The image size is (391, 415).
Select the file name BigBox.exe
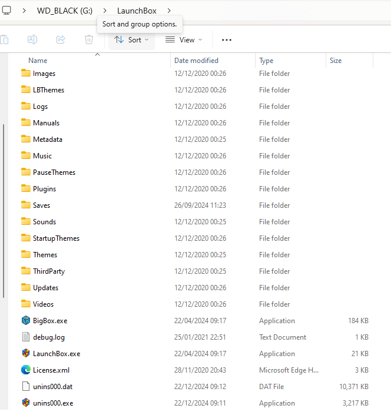coord(50,321)
